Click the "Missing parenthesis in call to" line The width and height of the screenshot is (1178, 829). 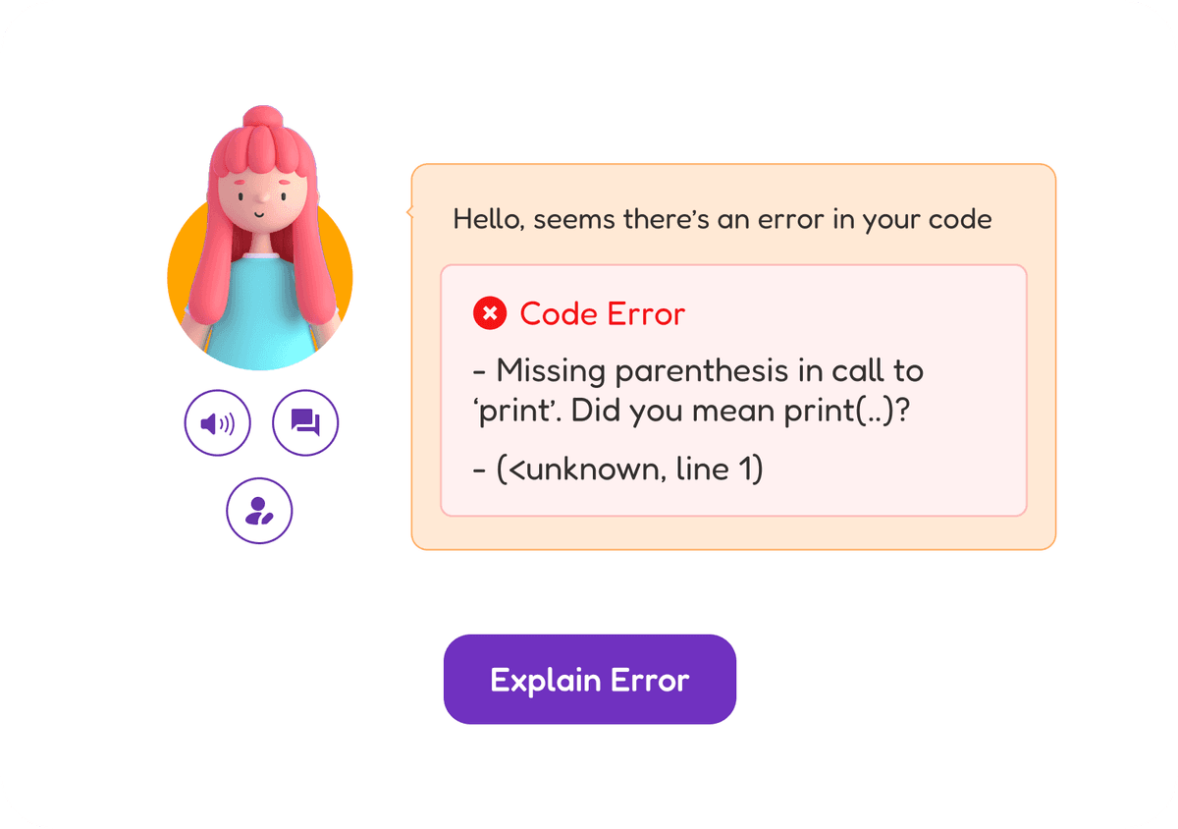[x=698, y=371]
